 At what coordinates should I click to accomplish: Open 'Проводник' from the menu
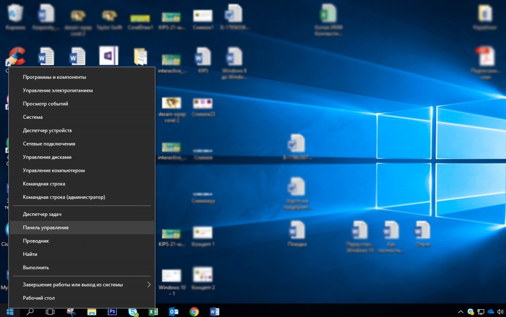pos(82,241)
